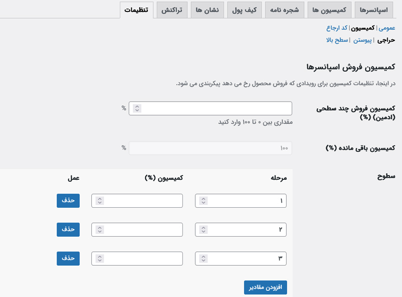The width and height of the screenshot is (402, 297).
Task: Click the افزودن مقادیر button
Action: pyautogui.click(x=265, y=287)
